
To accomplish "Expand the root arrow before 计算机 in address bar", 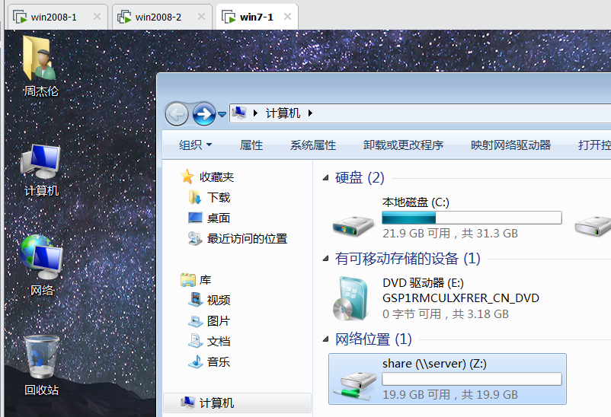I will tap(256, 113).
